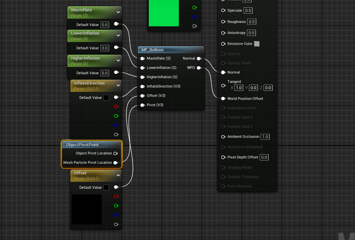Click the alpha channel pin on Offset node
355x240 pixels.
116,224
